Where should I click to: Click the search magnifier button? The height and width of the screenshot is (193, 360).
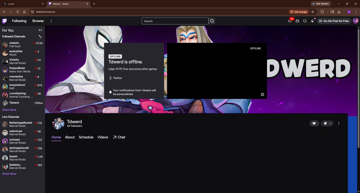point(212,21)
